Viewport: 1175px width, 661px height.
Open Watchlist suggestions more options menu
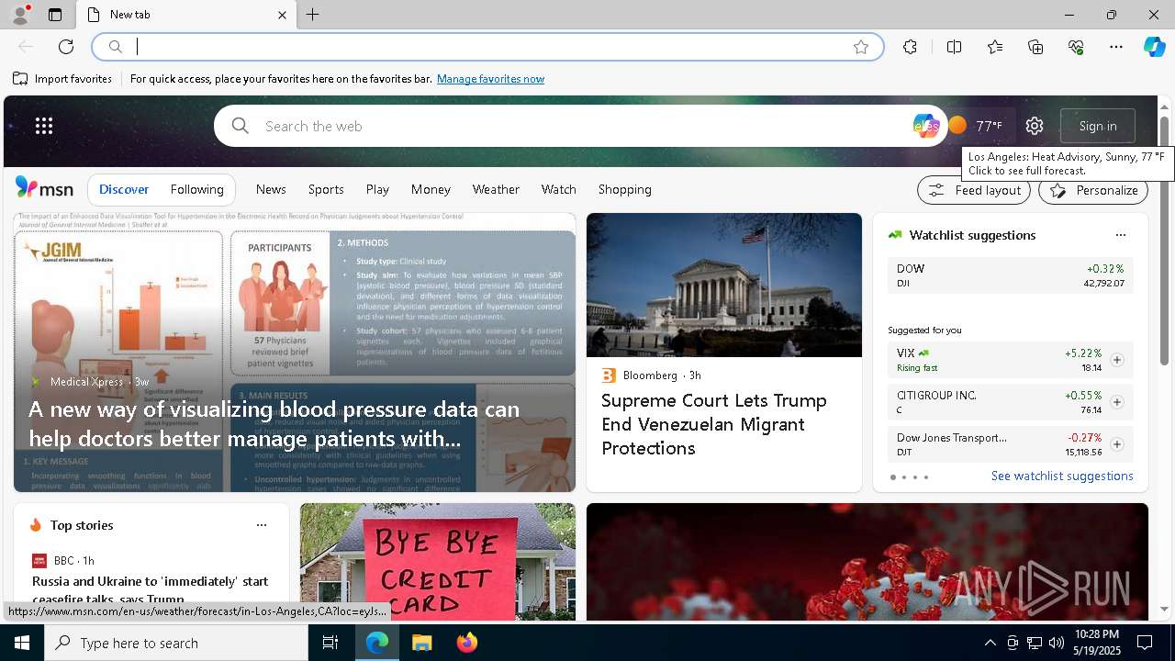[1120, 235]
